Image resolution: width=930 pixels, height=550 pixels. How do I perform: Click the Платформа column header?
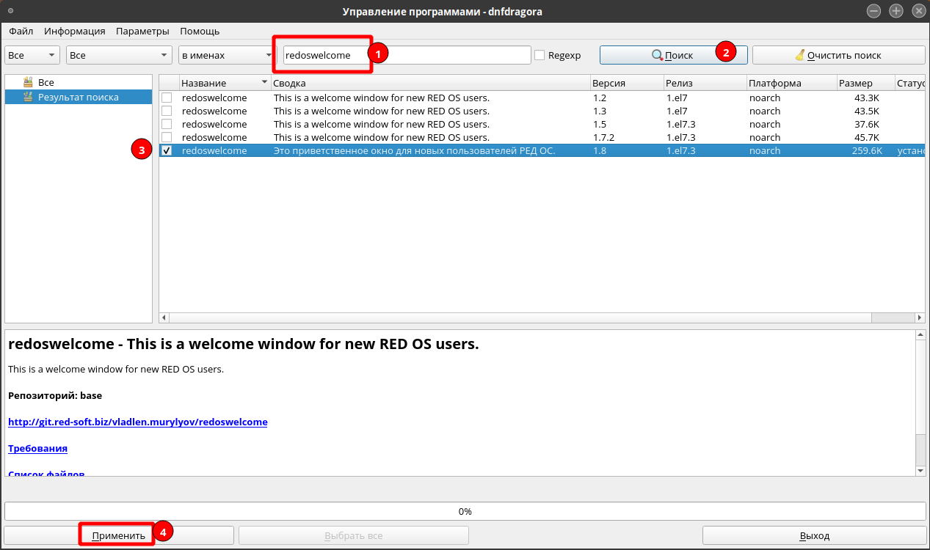coord(791,83)
